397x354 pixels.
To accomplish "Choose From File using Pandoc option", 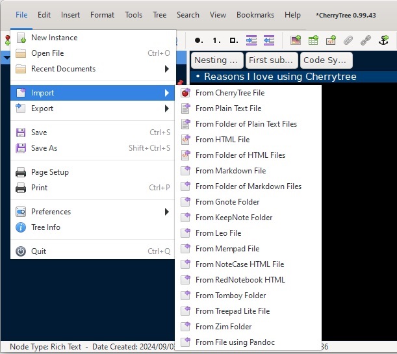I will point(248,342).
